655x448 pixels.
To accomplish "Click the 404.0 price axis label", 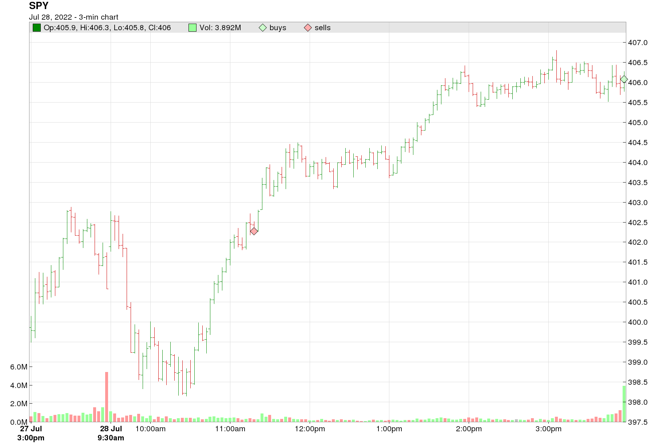I will (638, 163).
